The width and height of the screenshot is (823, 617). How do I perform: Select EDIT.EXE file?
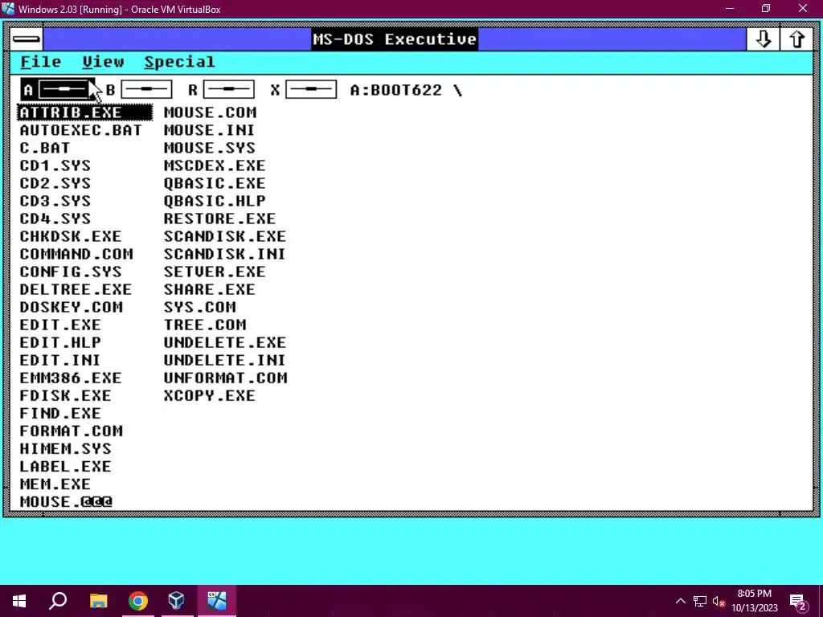60,325
